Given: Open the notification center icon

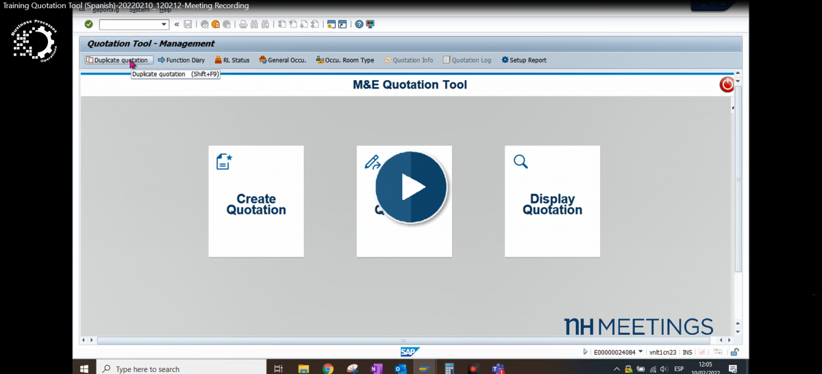Looking at the screenshot, I should [734, 369].
